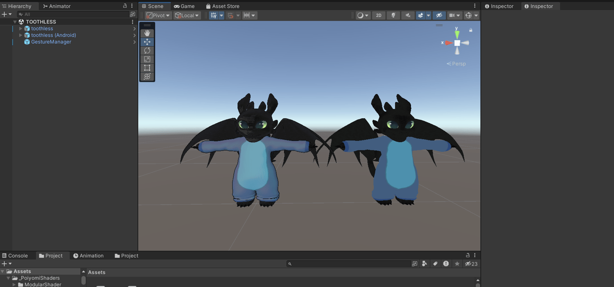This screenshot has width=614, height=287.
Task: Select the Scale tool
Action: point(147,59)
